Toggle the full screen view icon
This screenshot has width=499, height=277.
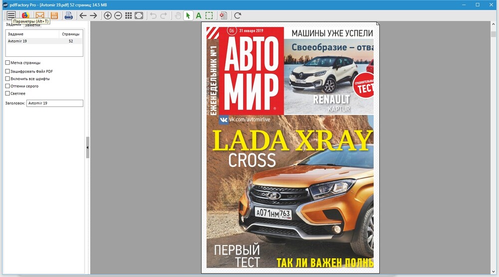(139, 15)
